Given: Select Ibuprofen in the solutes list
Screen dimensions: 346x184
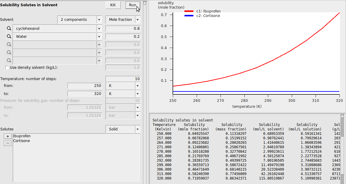Looking at the screenshot, I should pyautogui.click(x=22, y=136).
